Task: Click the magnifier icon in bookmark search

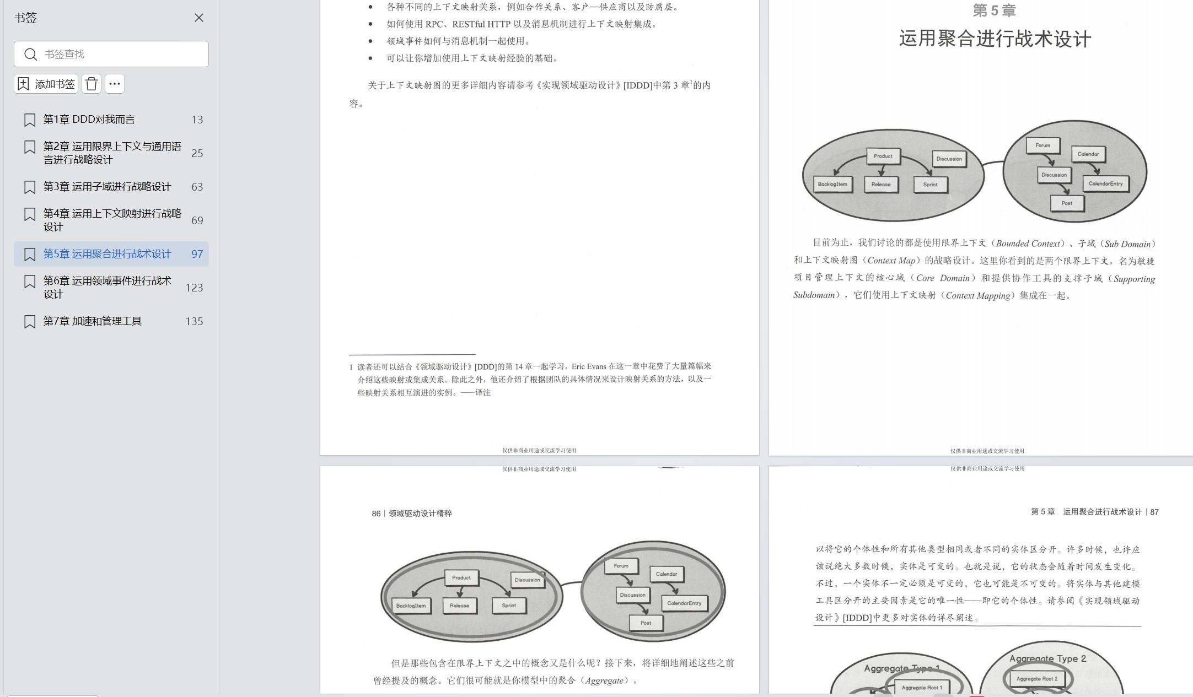Action: pos(31,54)
